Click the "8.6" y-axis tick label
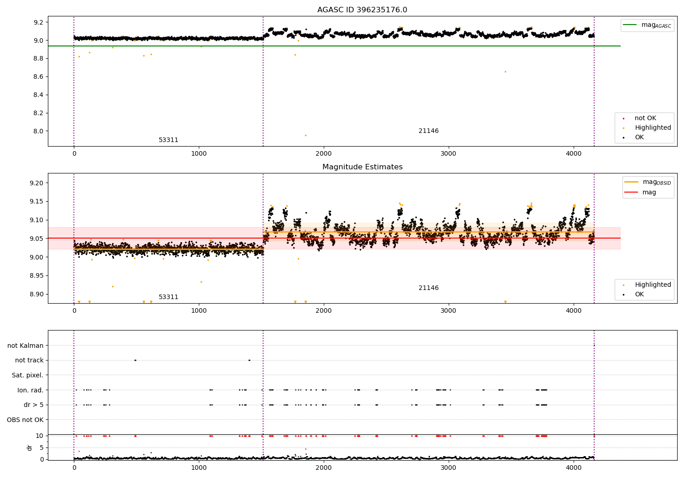 [38, 77]
